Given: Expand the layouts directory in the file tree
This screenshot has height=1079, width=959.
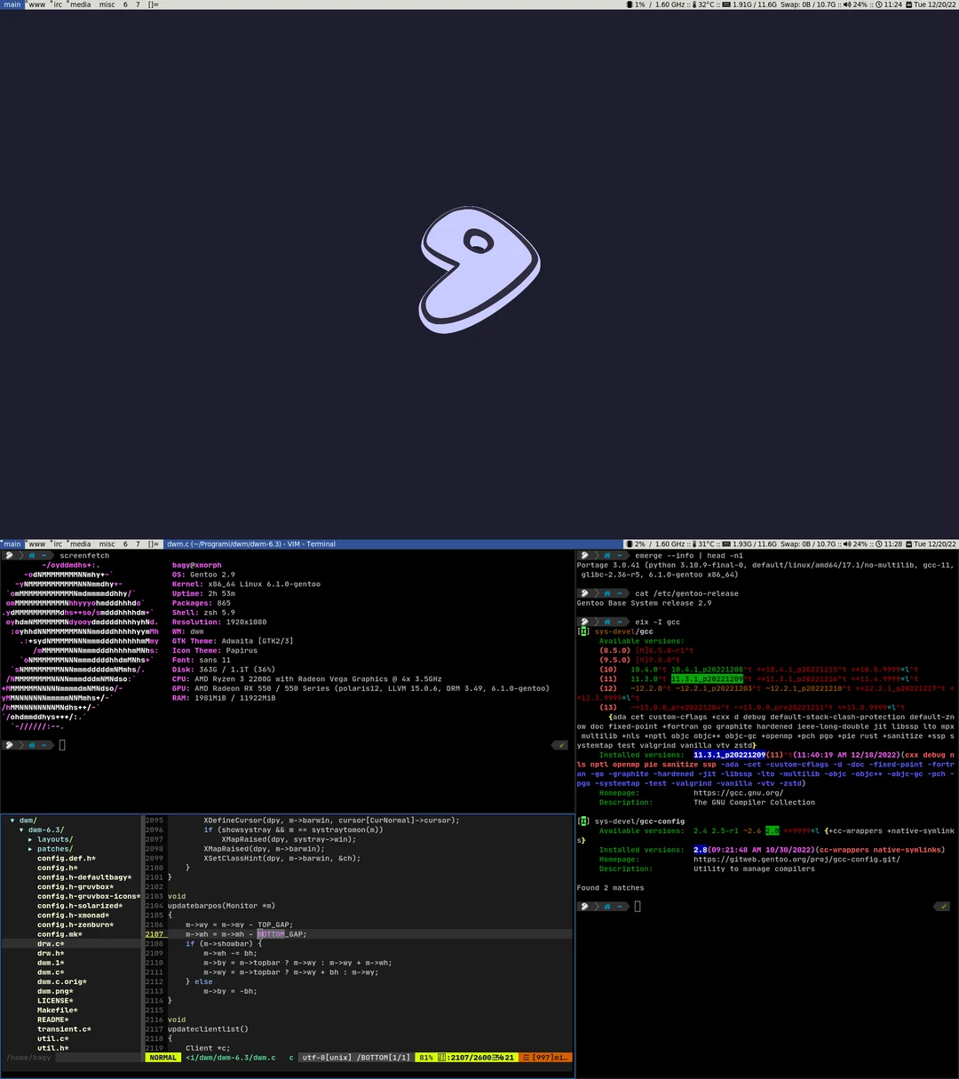Looking at the screenshot, I should point(53,838).
